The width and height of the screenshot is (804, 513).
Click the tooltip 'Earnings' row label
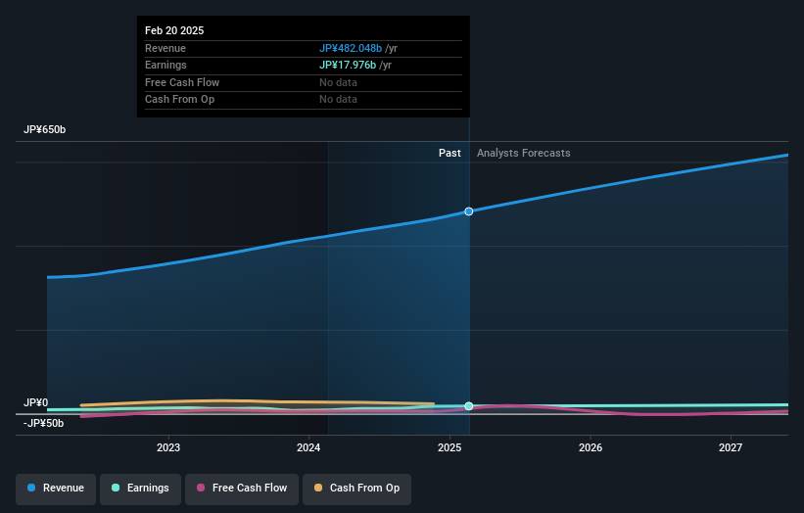(x=166, y=65)
